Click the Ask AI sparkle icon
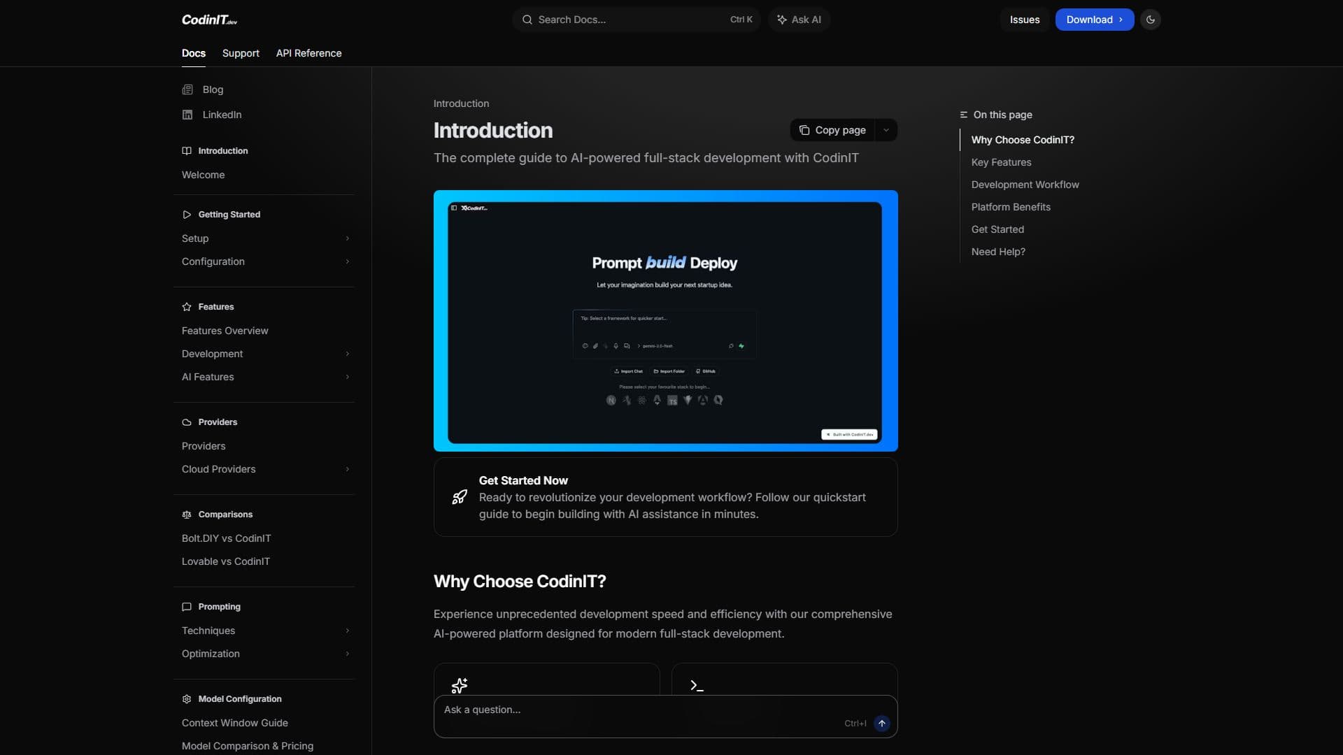Screen dimensions: 1343x755 pyautogui.click(x=782, y=20)
